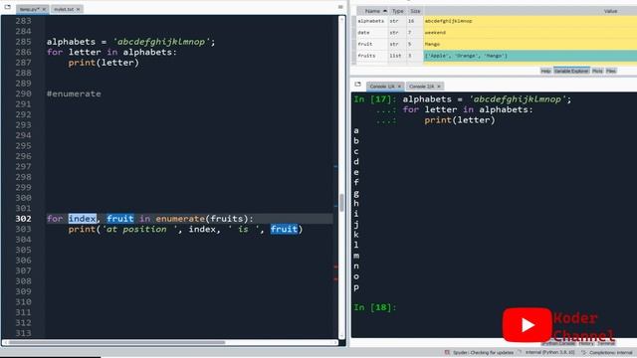Click the 'In [17]:' console prompt
This screenshot has width=637, height=358.
(374, 99)
